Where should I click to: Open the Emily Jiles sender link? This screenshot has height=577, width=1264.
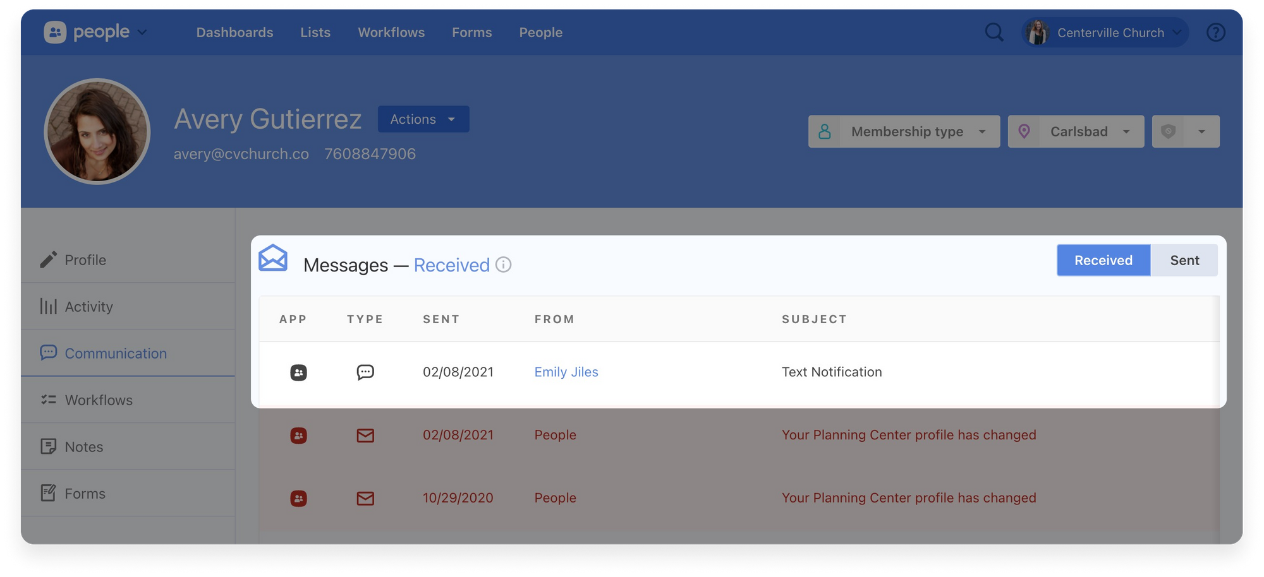(566, 372)
